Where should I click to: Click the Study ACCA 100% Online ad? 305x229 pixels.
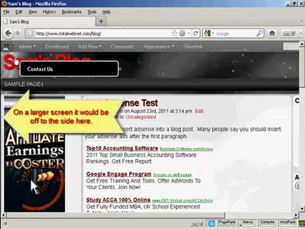tap(118, 200)
